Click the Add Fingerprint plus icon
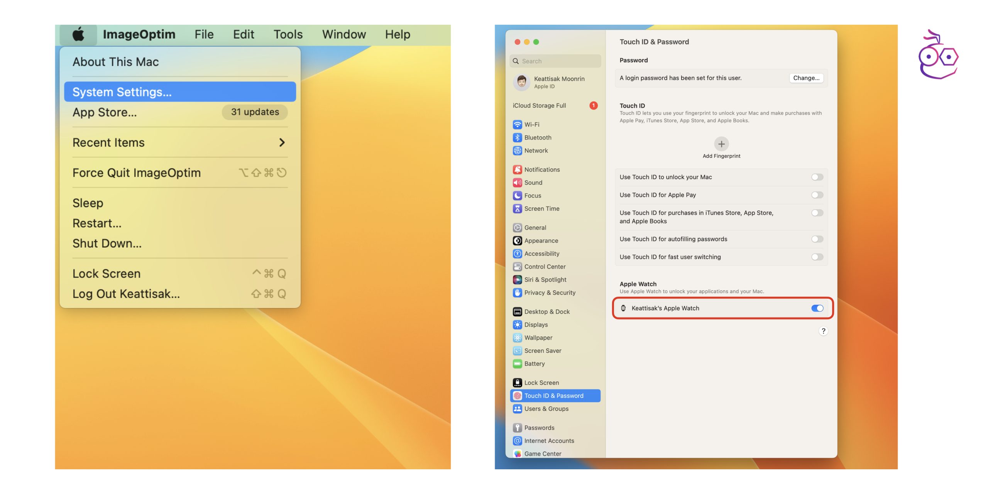Image resolution: width=988 pixels, height=494 pixels. pyautogui.click(x=721, y=144)
